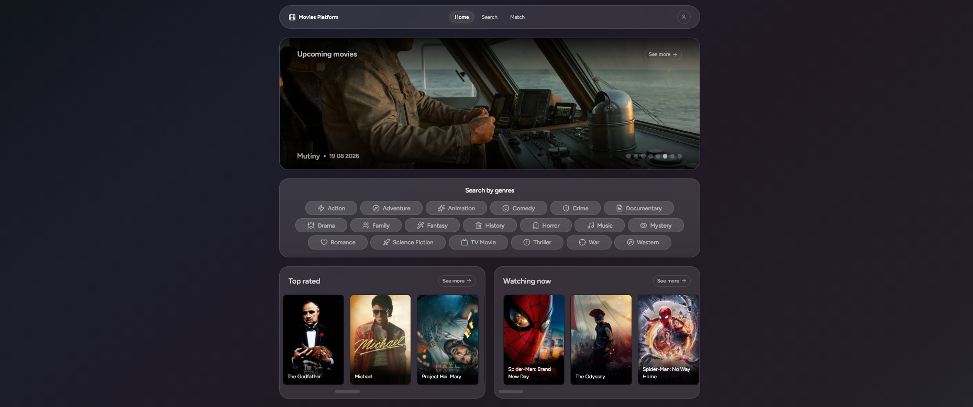The image size is (973, 407).
Task: Open the Project Hail Mary poster
Action: pos(448,340)
